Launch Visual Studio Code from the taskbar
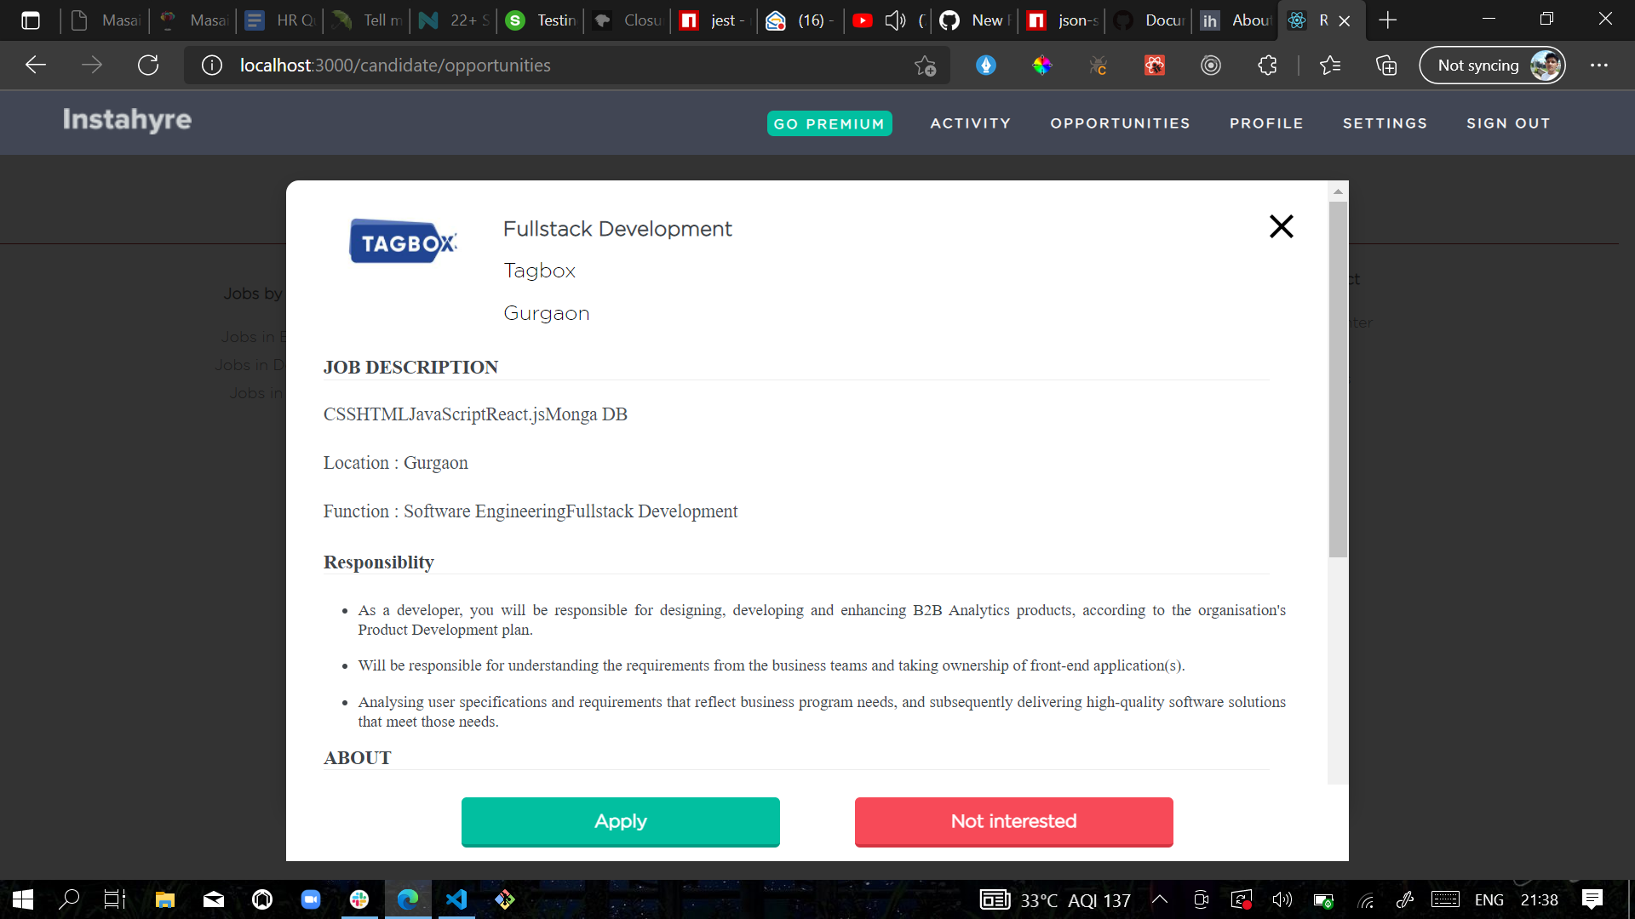 pos(457,899)
